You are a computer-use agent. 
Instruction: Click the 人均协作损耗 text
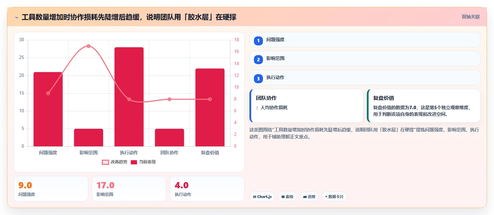[x=274, y=108]
